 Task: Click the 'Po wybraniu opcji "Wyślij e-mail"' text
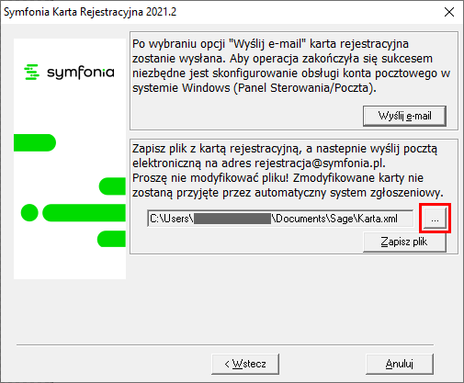(220, 44)
